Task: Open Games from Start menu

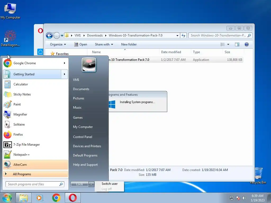Action: [78, 118]
